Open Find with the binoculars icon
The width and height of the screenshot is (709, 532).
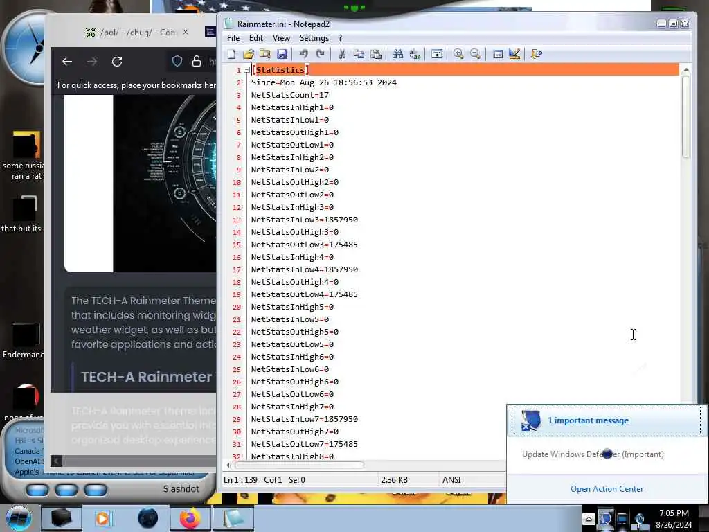click(x=397, y=54)
